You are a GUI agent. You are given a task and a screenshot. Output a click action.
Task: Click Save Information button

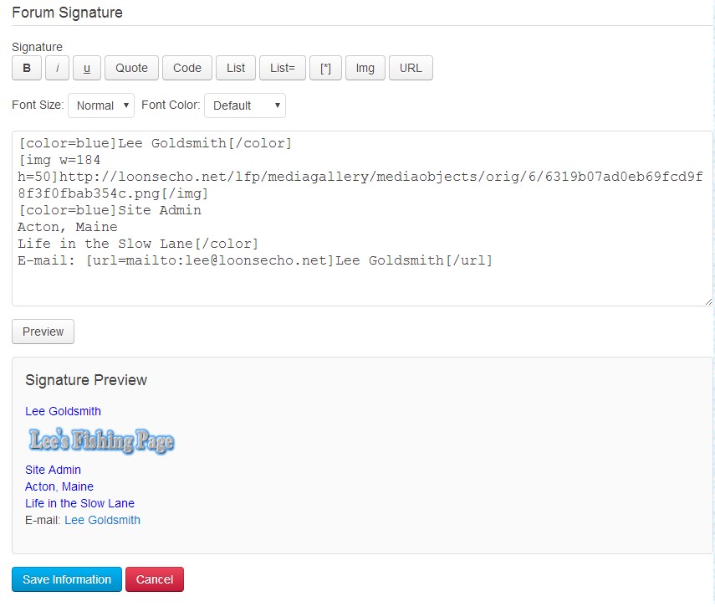coord(67,579)
